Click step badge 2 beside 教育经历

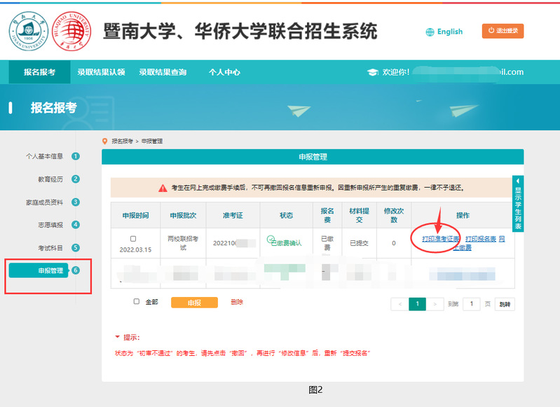tap(76, 179)
